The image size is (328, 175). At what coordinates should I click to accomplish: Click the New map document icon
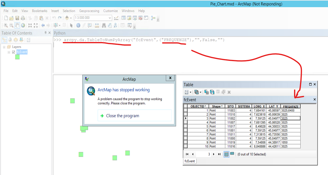coord(6,18)
